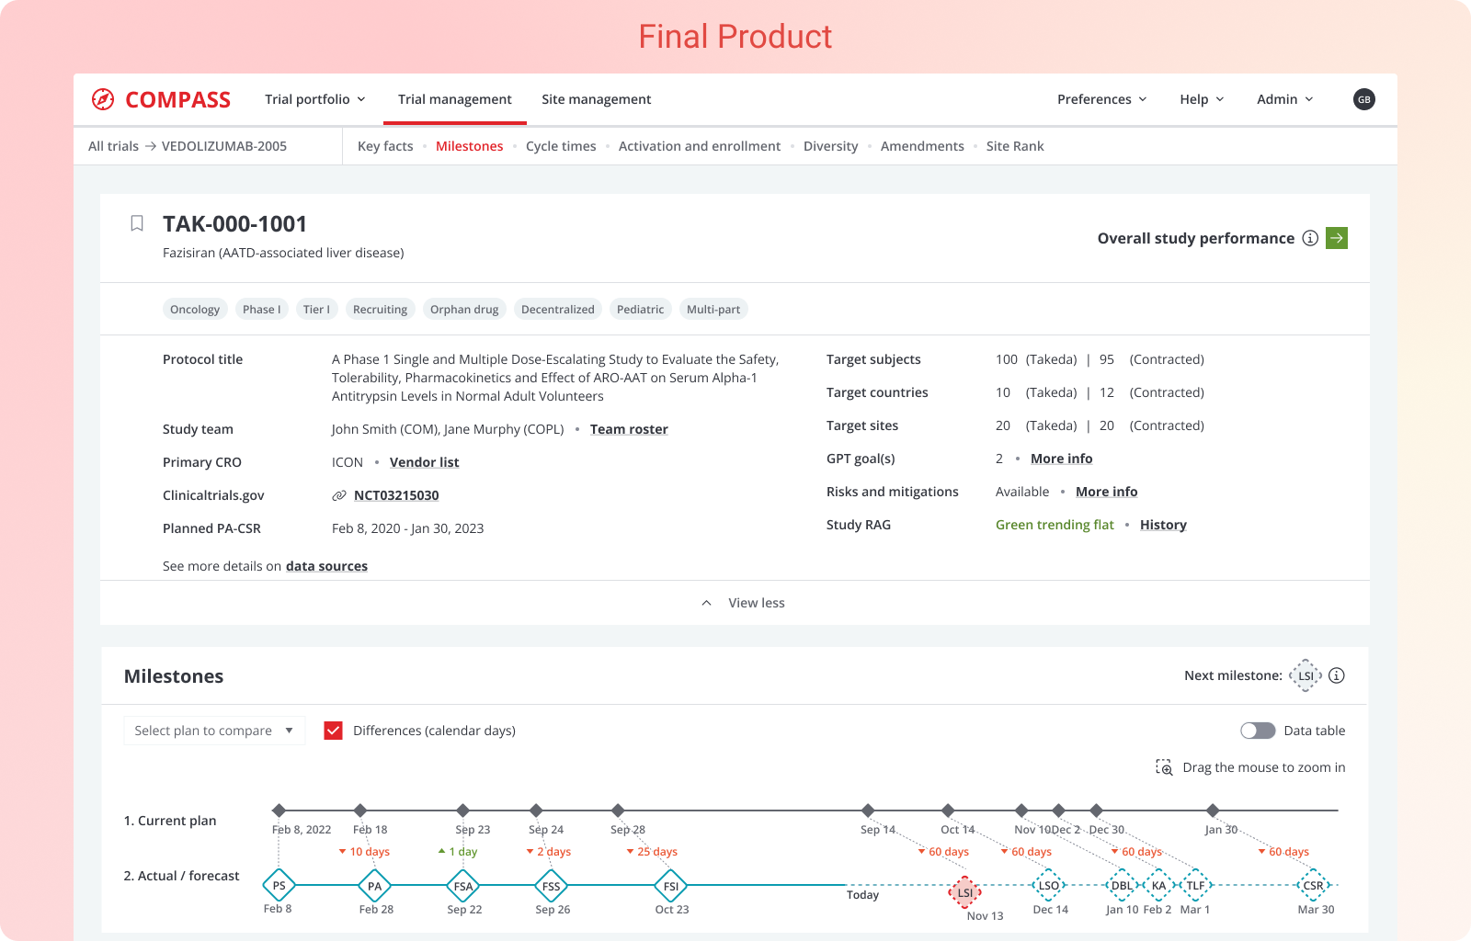Collapse details using View less
The image size is (1471, 941).
click(756, 603)
